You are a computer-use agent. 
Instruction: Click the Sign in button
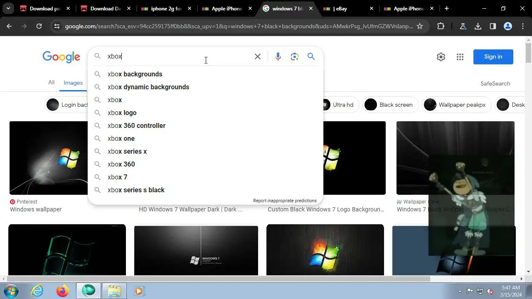pos(493,57)
